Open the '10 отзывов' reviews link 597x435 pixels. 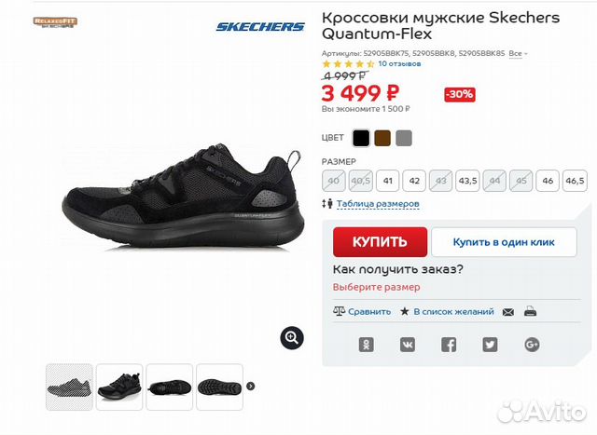tap(399, 63)
